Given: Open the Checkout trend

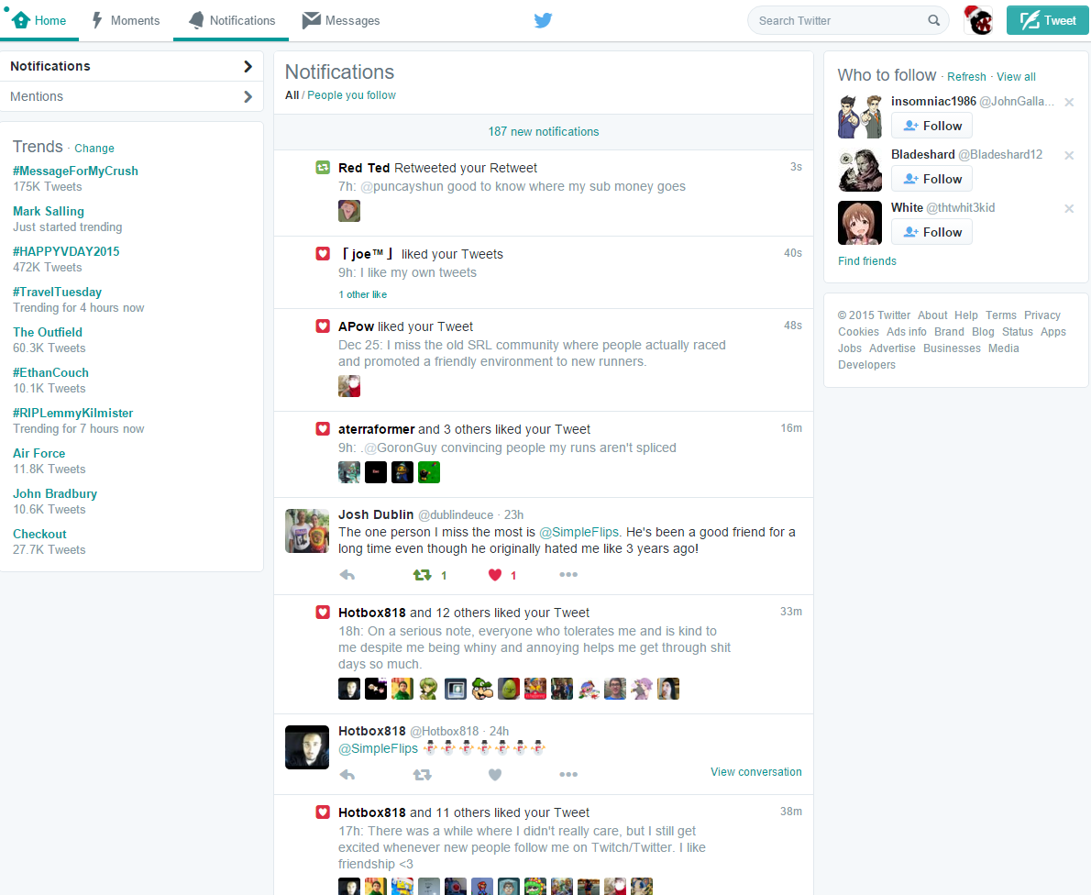Looking at the screenshot, I should pos(39,535).
